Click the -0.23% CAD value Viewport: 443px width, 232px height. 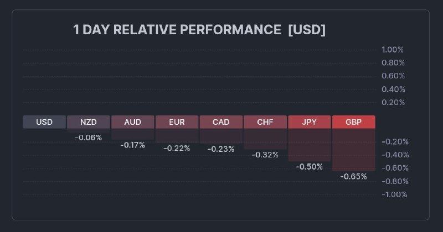click(221, 149)
